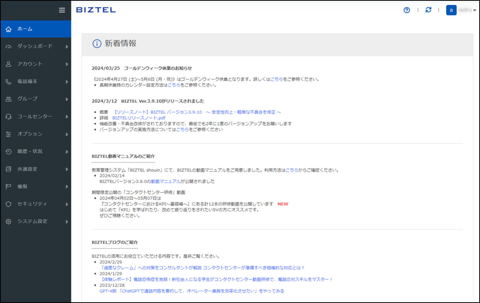
Task: Open こちら link for Golden Week details
Action: pyautogui.click(x=277, y=80)
